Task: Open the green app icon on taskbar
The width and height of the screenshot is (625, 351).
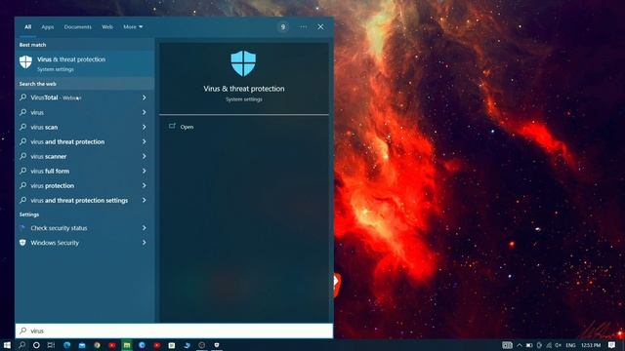Action: 127,345
